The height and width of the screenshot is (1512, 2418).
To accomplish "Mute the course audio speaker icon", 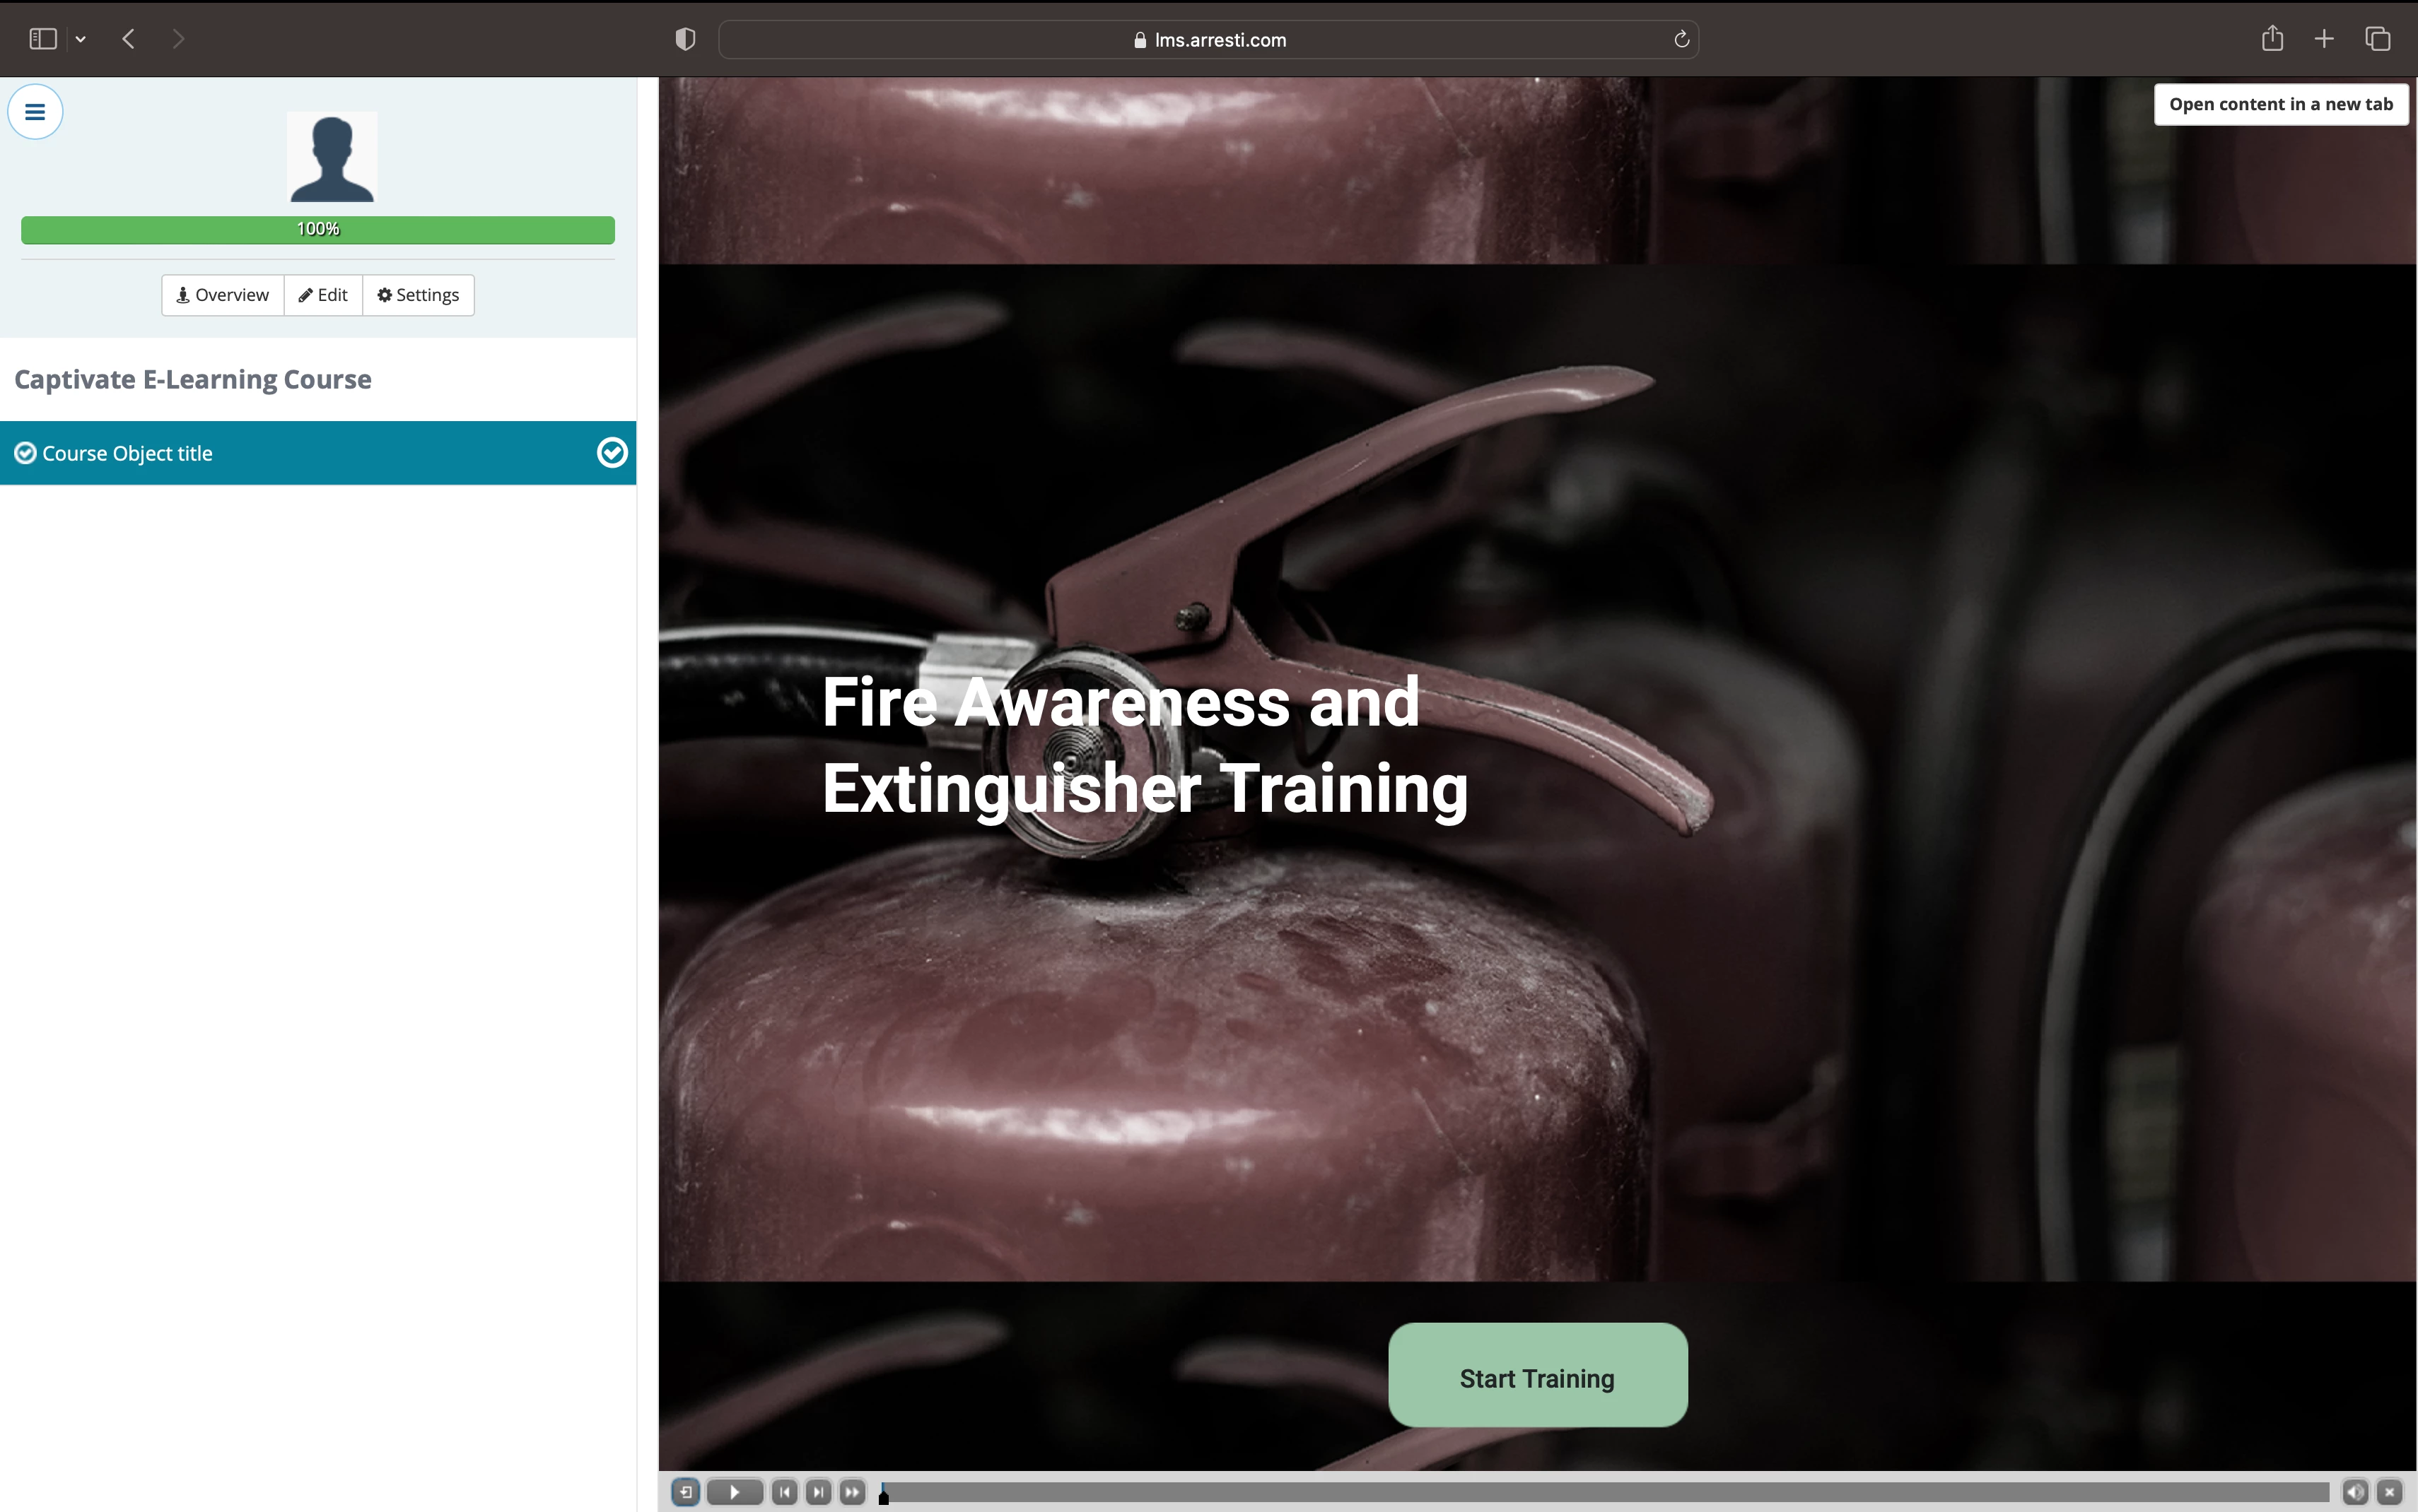I will [2355, 1492].
